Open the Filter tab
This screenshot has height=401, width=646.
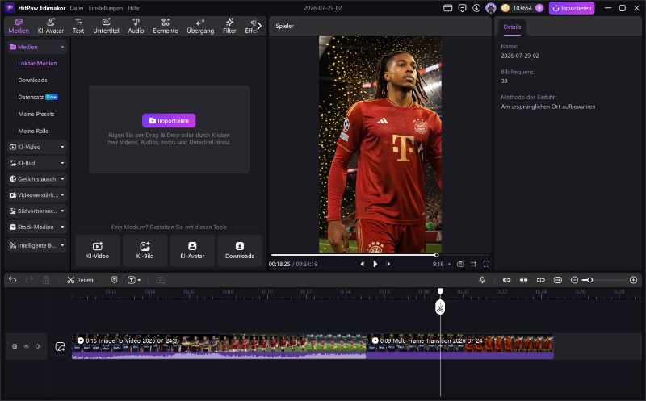pos(229,26)
